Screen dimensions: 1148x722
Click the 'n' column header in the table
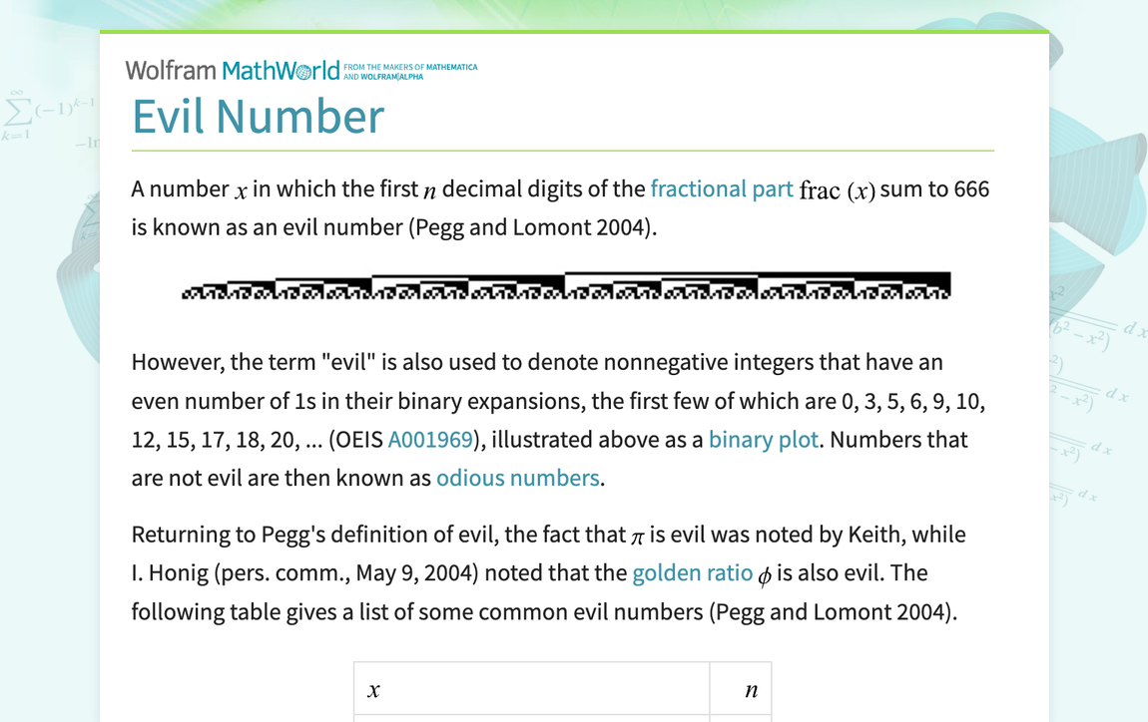(x=751, y=690)
